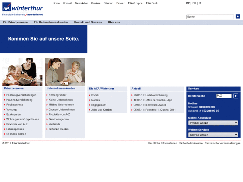The image size is (243, 182).
Task: Open the Karriere top link
Action: [x=96, y=3]
